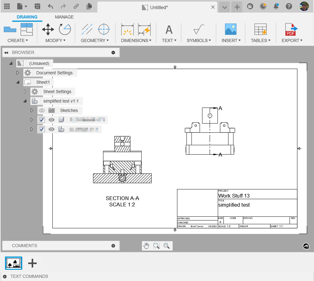Screen dimensions: 314x281
Task: Select the Dimension tool
Action: tap(127, 30)
